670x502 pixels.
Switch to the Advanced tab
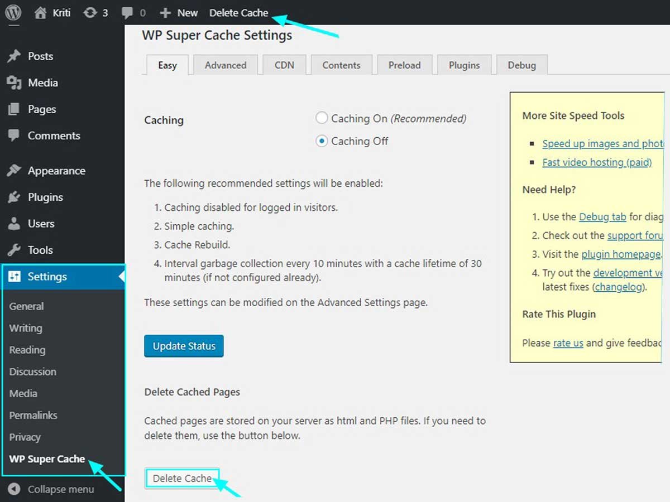pos(226,65)
